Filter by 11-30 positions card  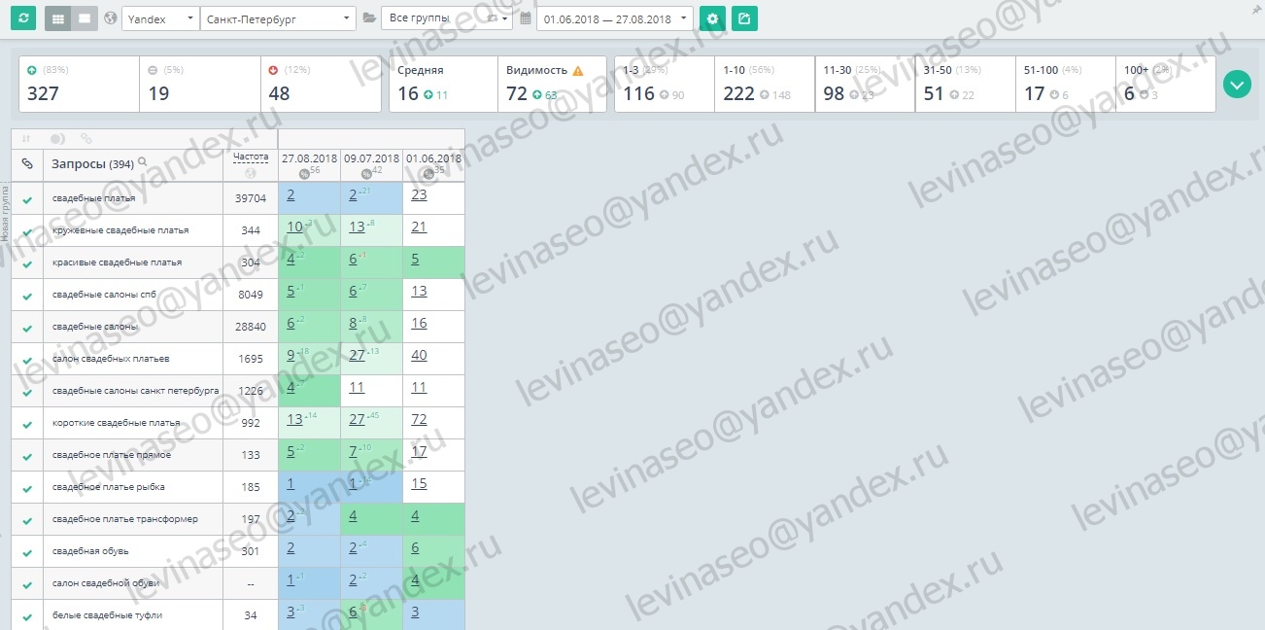click(x=864, y=84)
